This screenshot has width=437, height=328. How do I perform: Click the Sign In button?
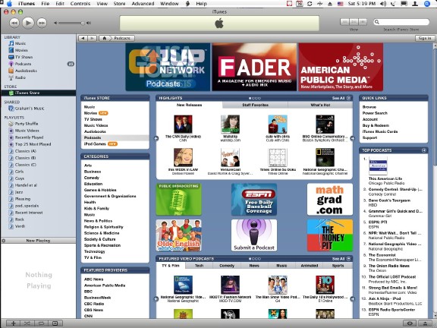coord(425,38)
